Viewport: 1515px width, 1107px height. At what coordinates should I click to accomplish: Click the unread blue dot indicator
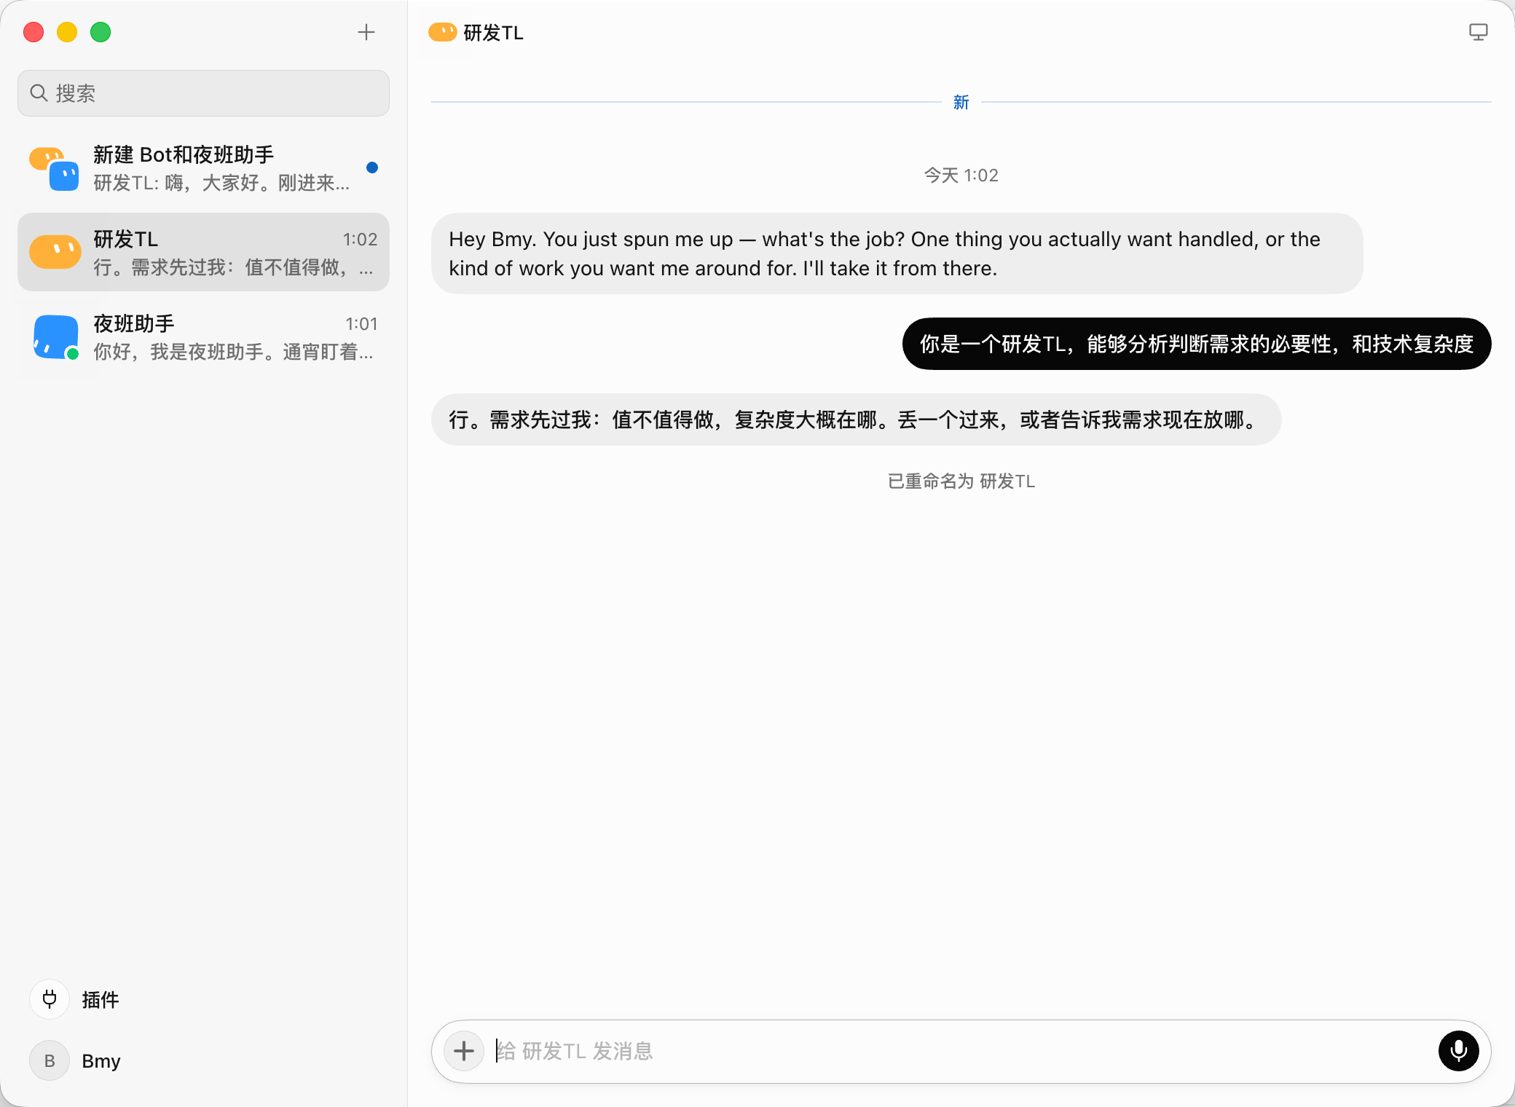coord(372,168)
